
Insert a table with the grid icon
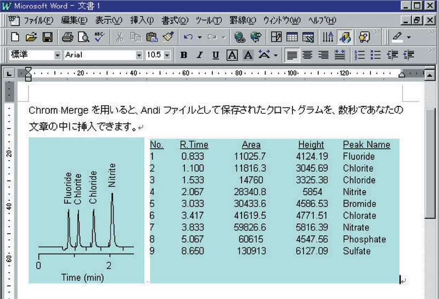[292, 37]
